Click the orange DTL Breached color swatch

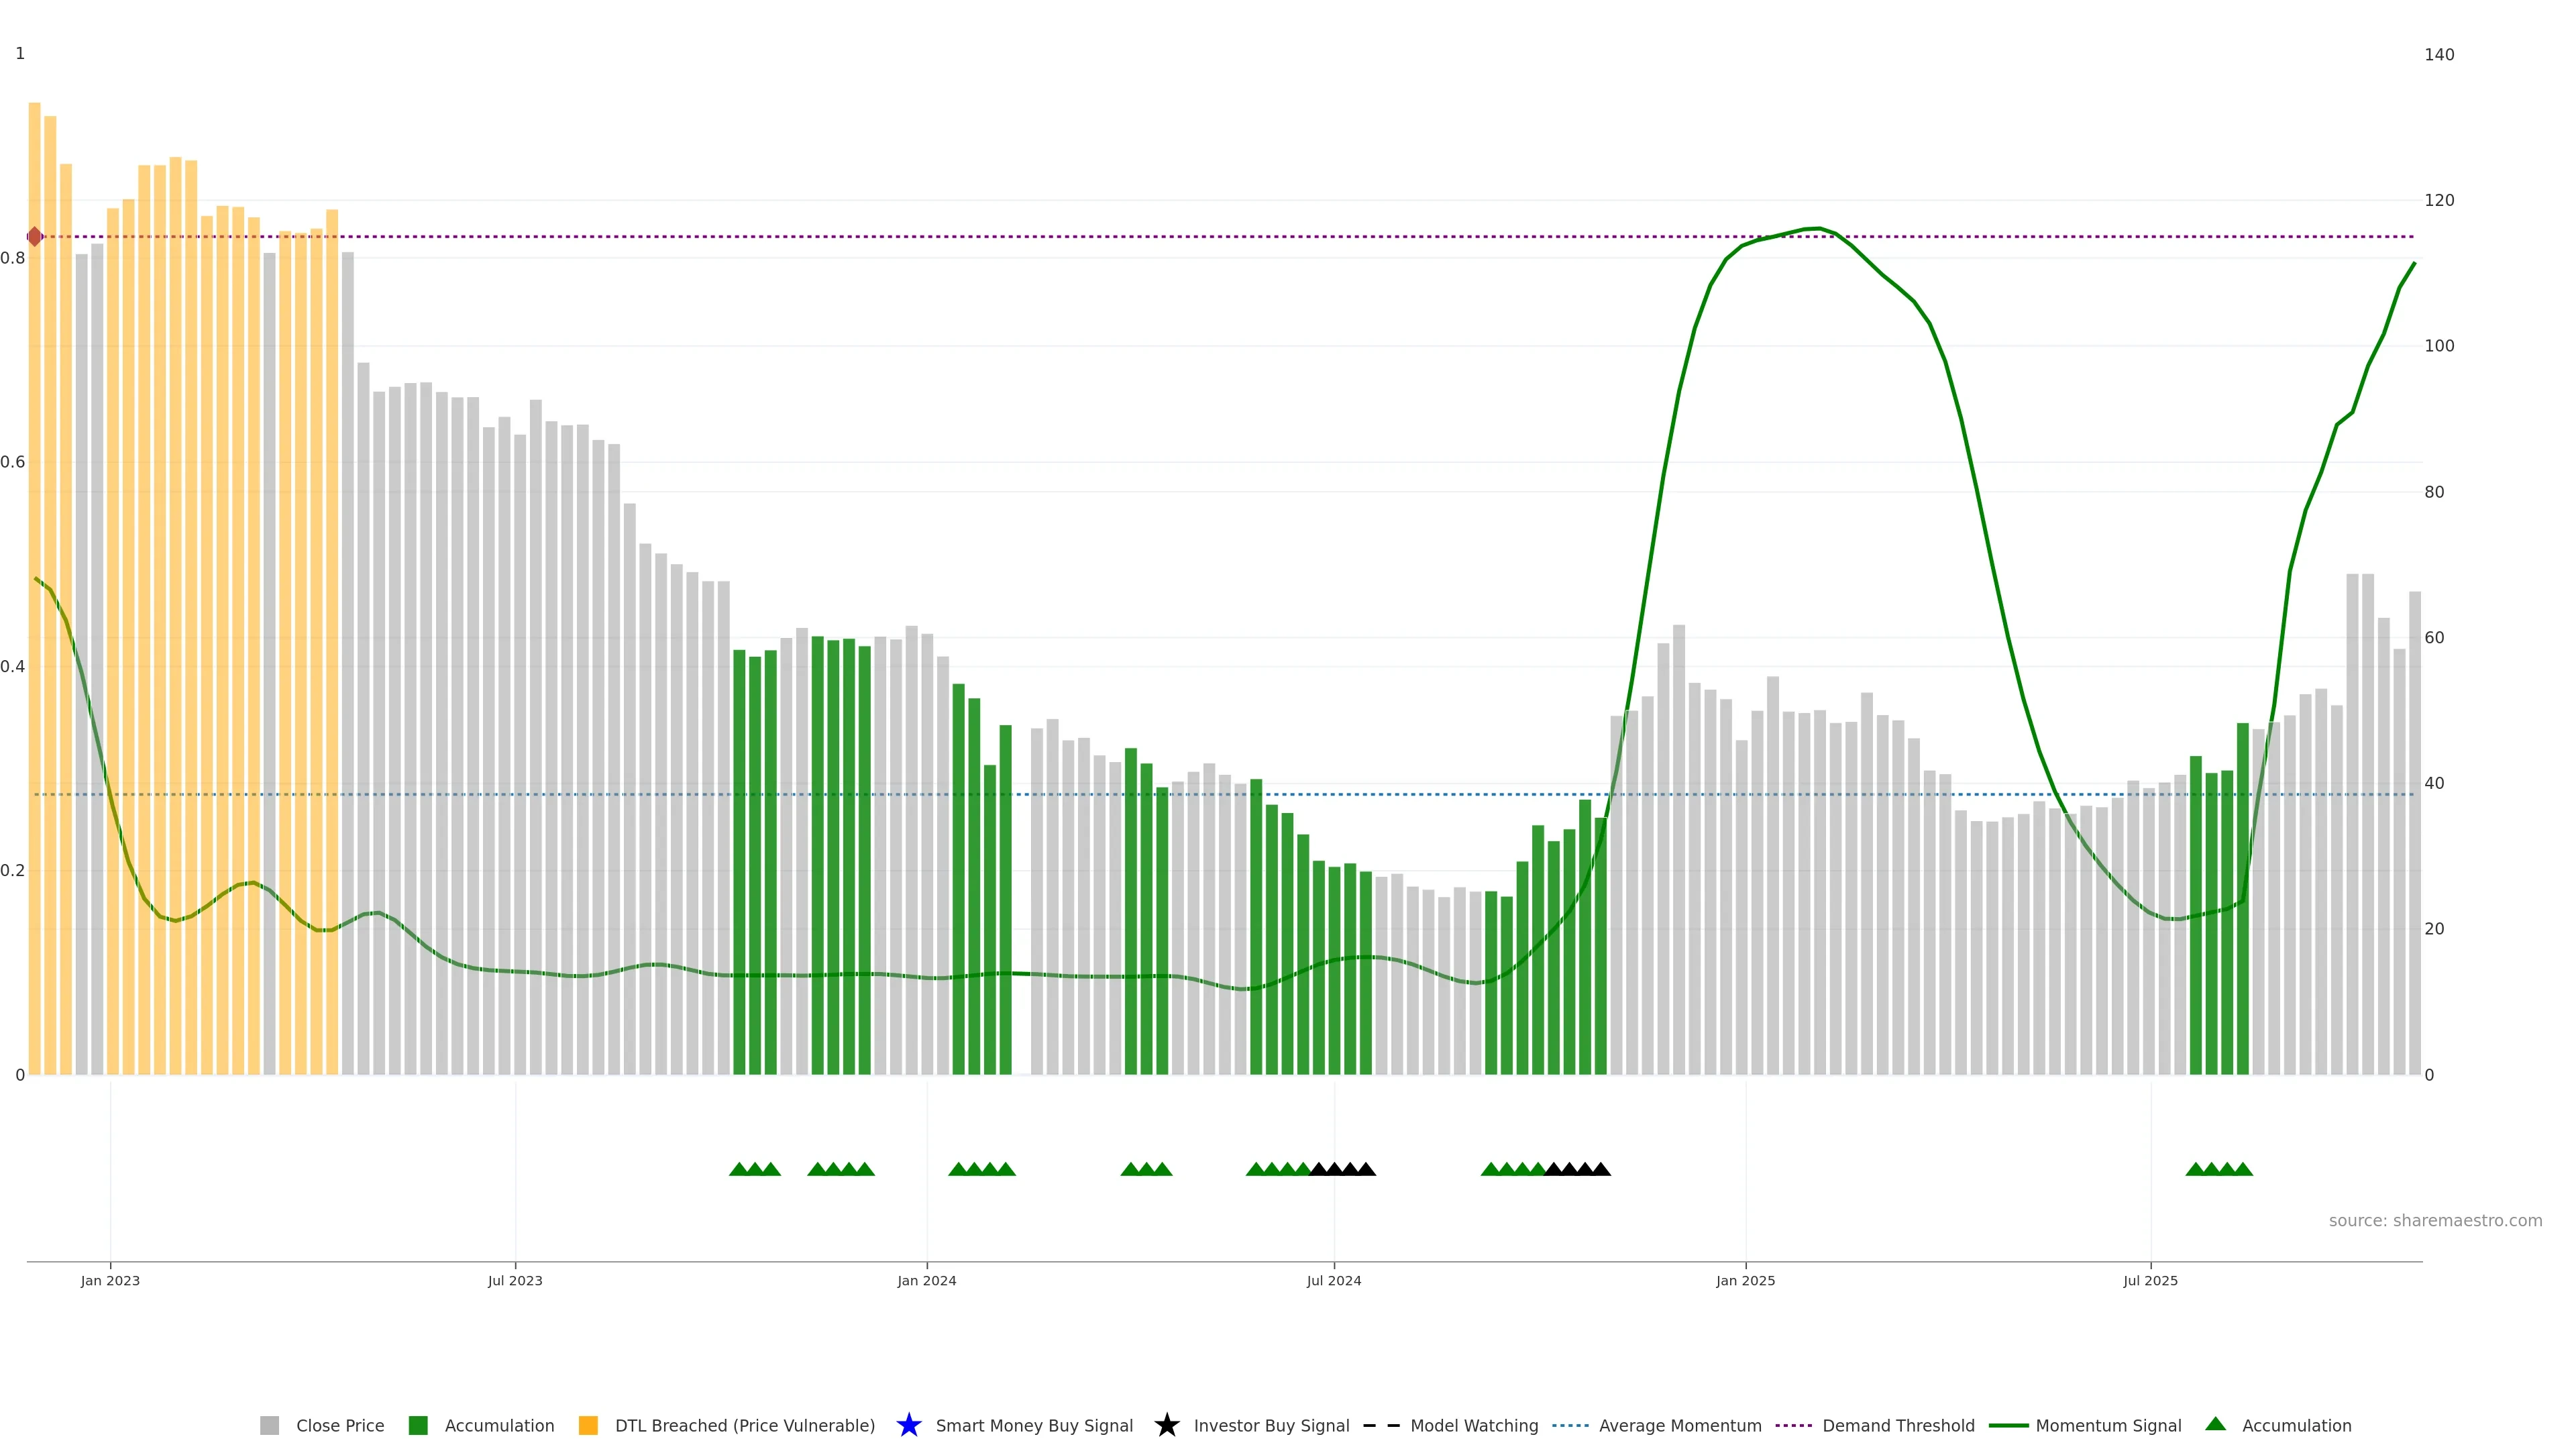click(x=588, y=1426)
